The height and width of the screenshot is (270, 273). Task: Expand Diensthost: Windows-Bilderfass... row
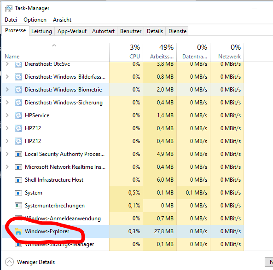coord(7,76)
